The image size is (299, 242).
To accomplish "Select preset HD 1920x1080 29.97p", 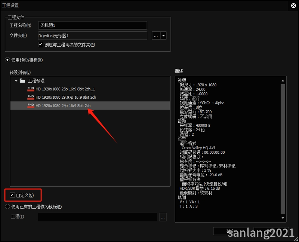I will pyautogui.click(x=90, y=97).
